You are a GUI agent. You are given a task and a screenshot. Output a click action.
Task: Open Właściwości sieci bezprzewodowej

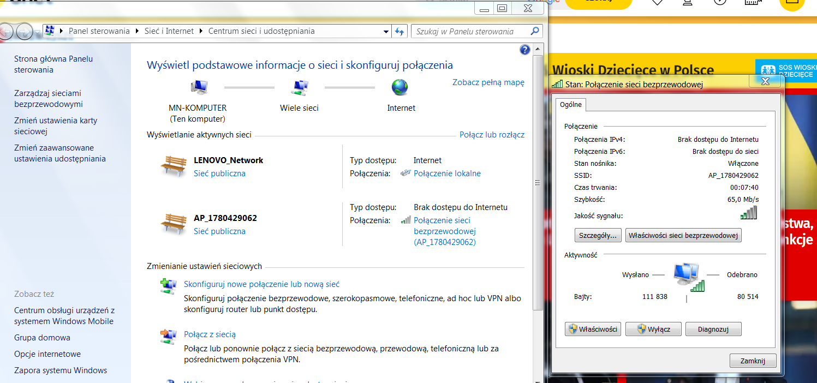683,235
